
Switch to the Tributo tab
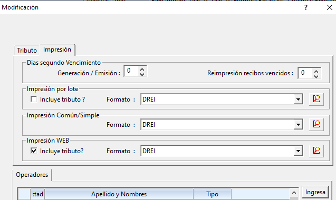point(27,51)
